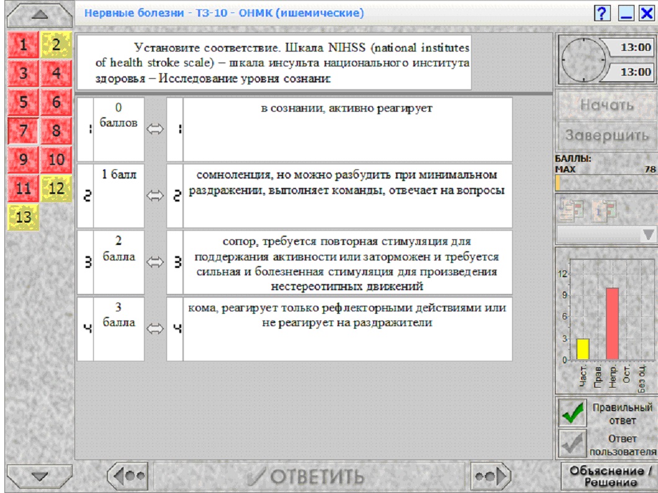Click the help question mark icon
This screenshot has height=493, width=658.
(602, 14)
